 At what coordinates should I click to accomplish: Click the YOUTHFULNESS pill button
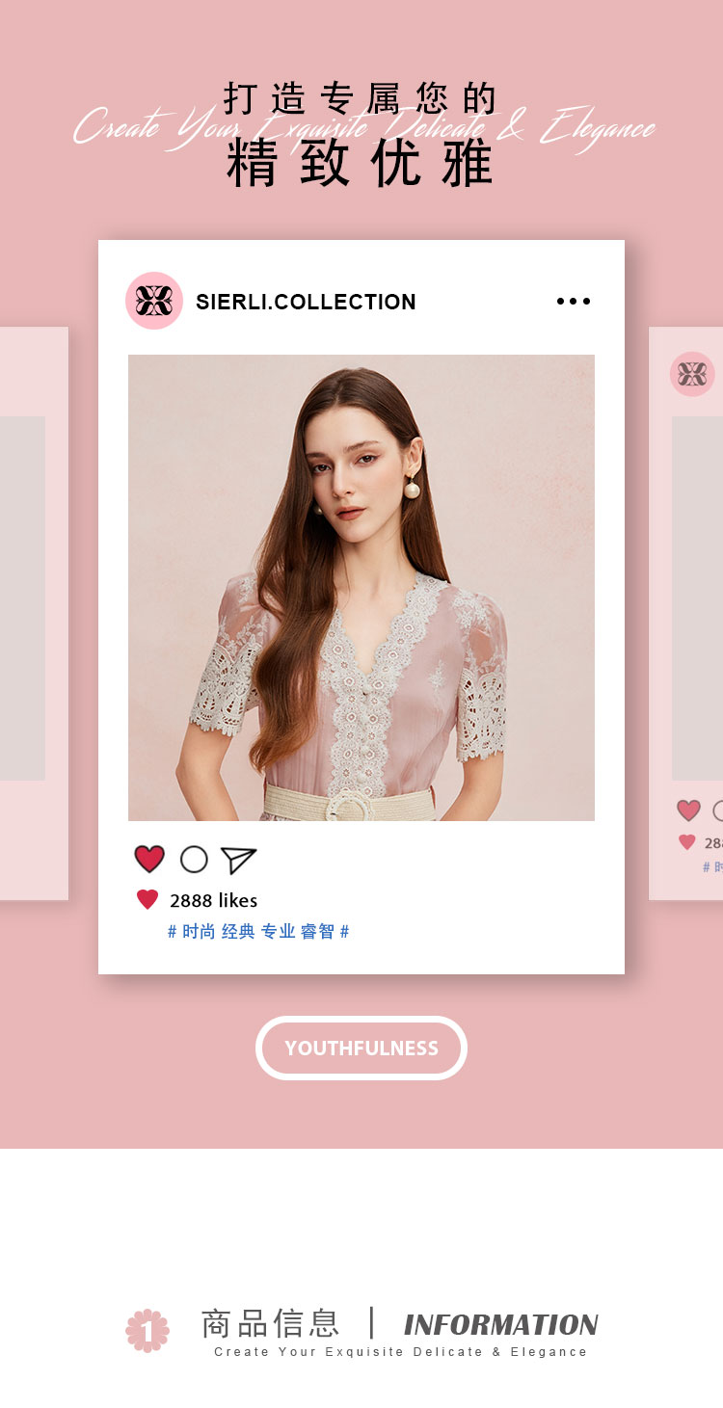point(361,1048)
